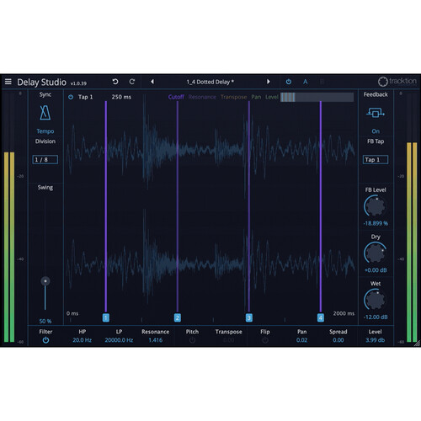Switch feedback On label

376,131
